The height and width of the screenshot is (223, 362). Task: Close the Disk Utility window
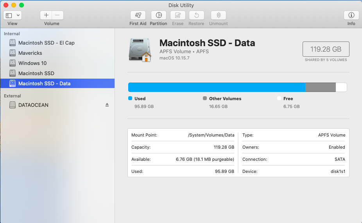6,5
